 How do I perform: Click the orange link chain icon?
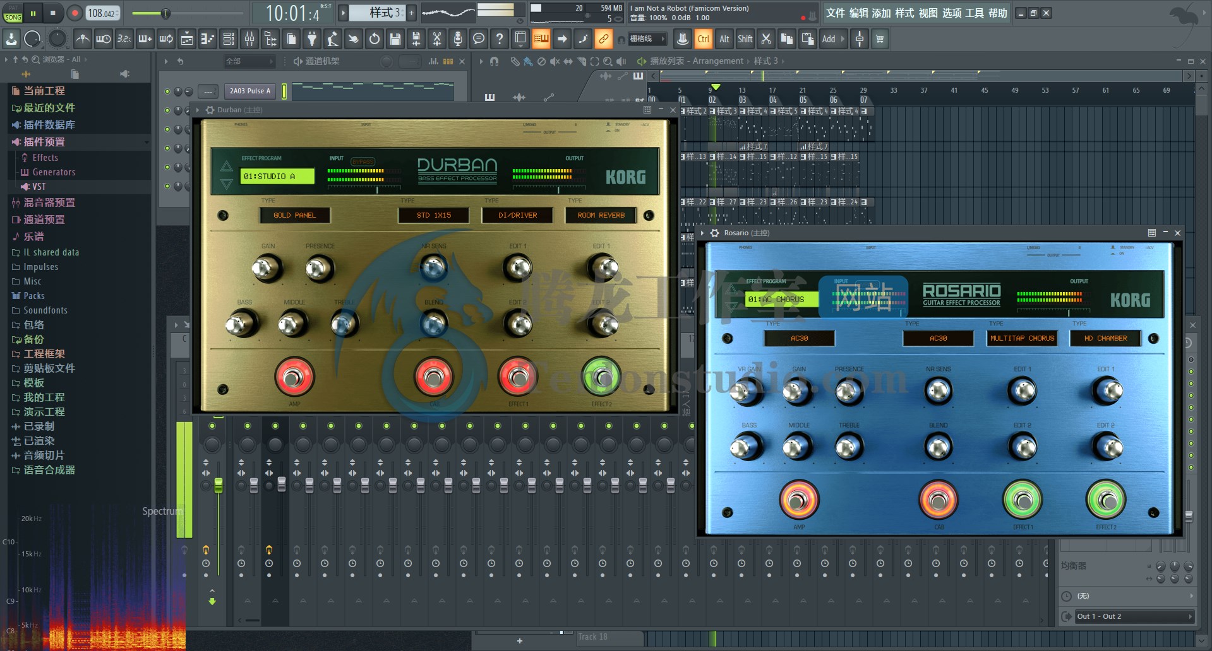604,39
